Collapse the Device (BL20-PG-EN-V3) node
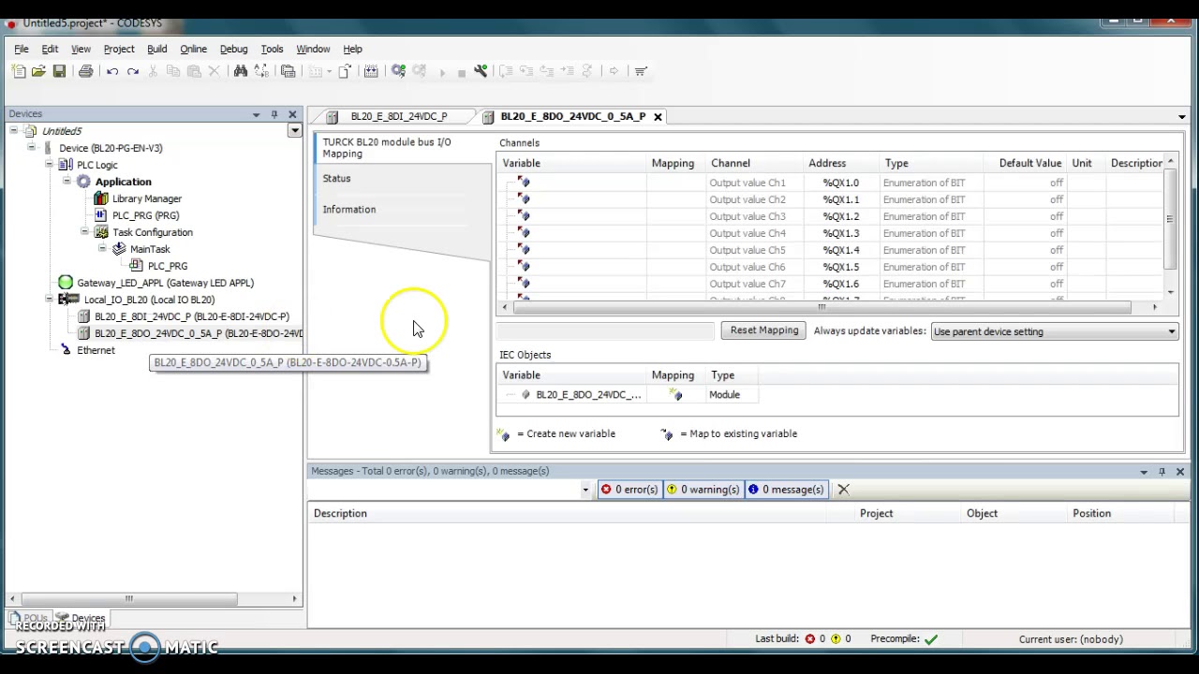Image resolution: width=1199 pixels, height=674 pixels. (x=31, y=148)
